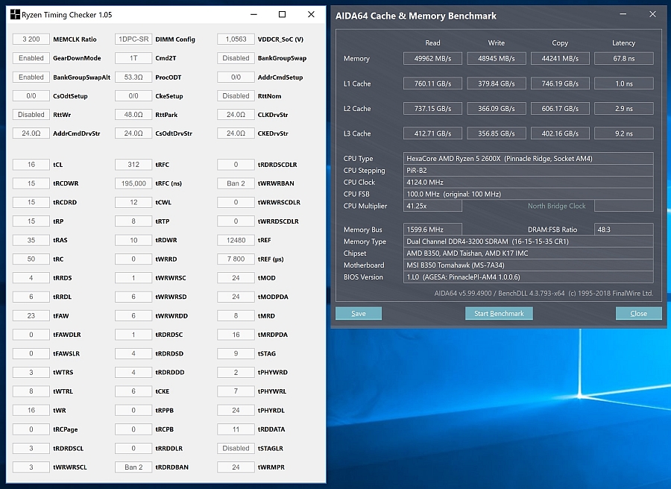Image resolution: width=671 pixels, height=489 pixels.
Task: Close the AIDA64 benchmark window via X
Action: [x=652, y=14]
